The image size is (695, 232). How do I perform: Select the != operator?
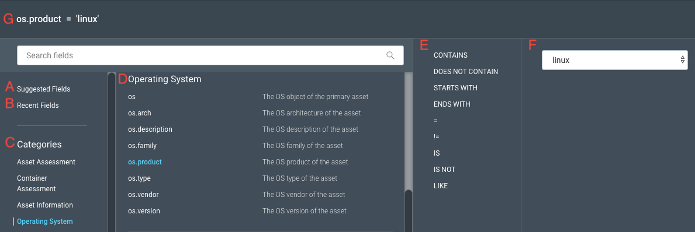[437, 137]
